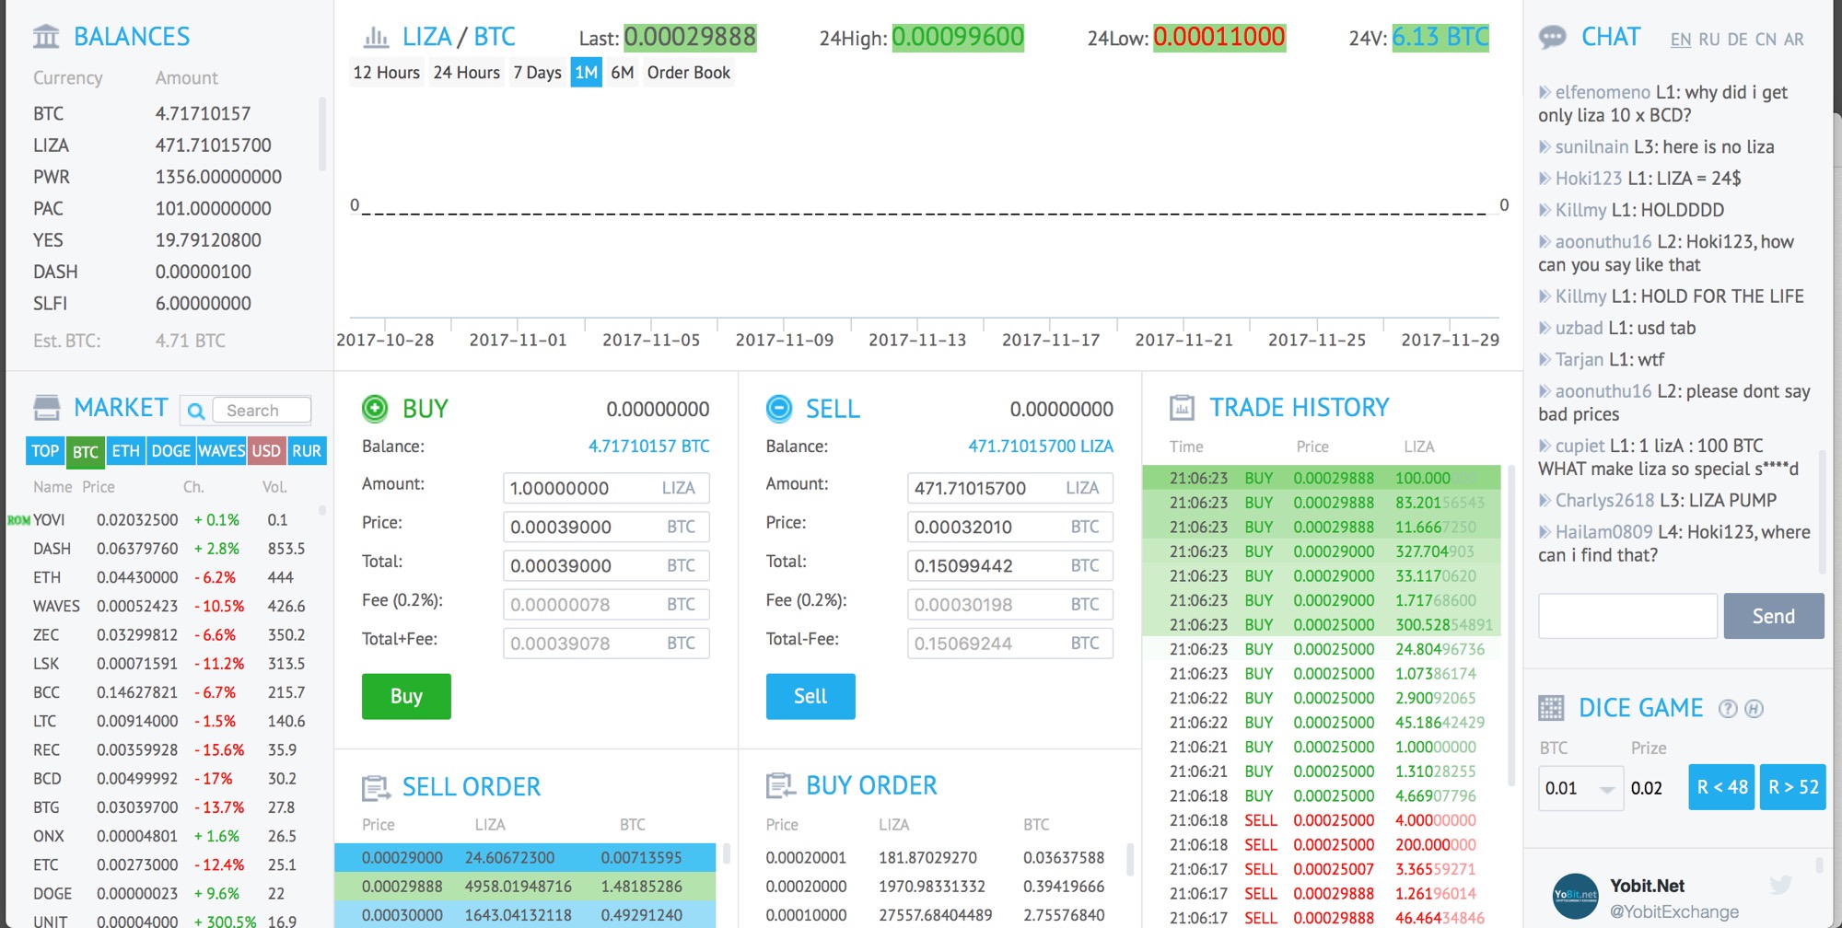
Task: Click the green Buy button
Action: tap(406, 696)
